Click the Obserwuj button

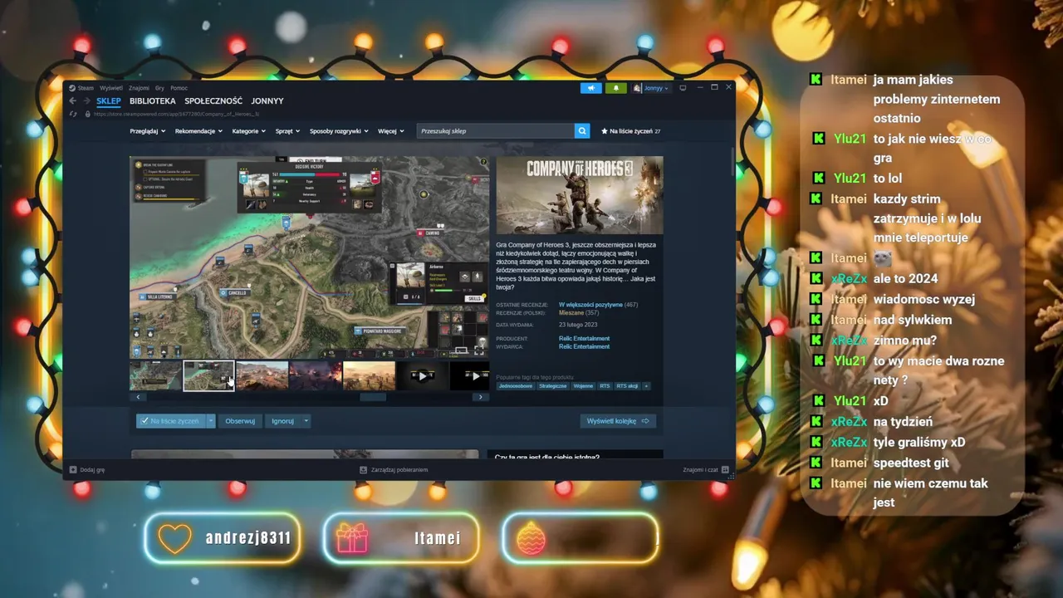pos(240,421)
